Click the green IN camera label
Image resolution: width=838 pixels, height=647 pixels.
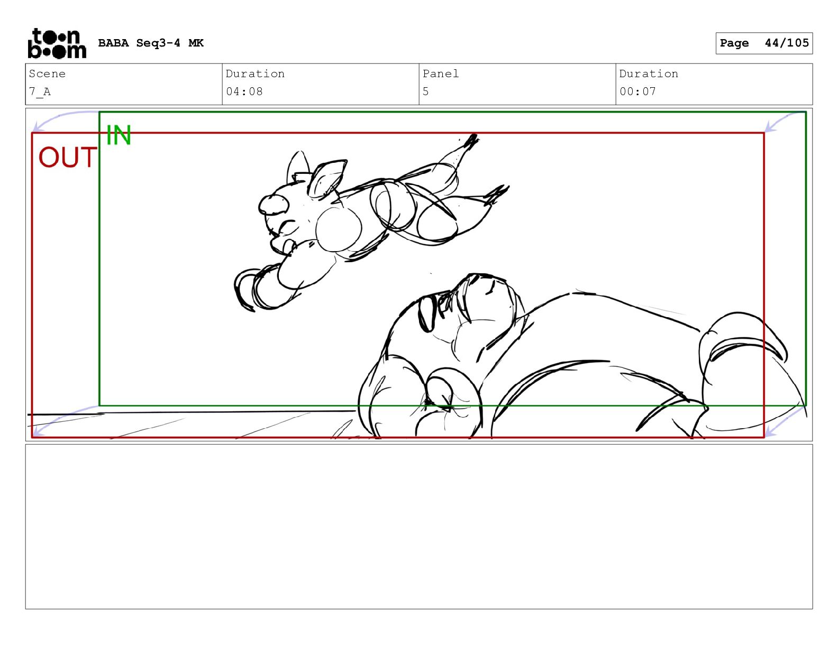[119, 135]
